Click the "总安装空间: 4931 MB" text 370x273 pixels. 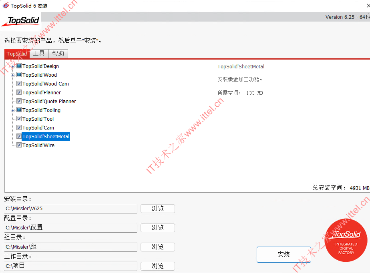tap(341, 188)
